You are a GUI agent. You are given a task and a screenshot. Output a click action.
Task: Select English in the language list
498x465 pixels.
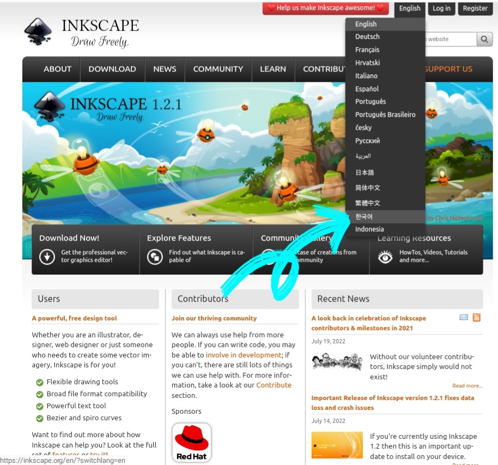coord(385,24)
